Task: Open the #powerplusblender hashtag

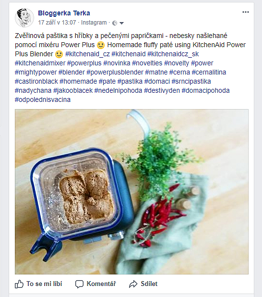Action: click(x=115, y=72)
